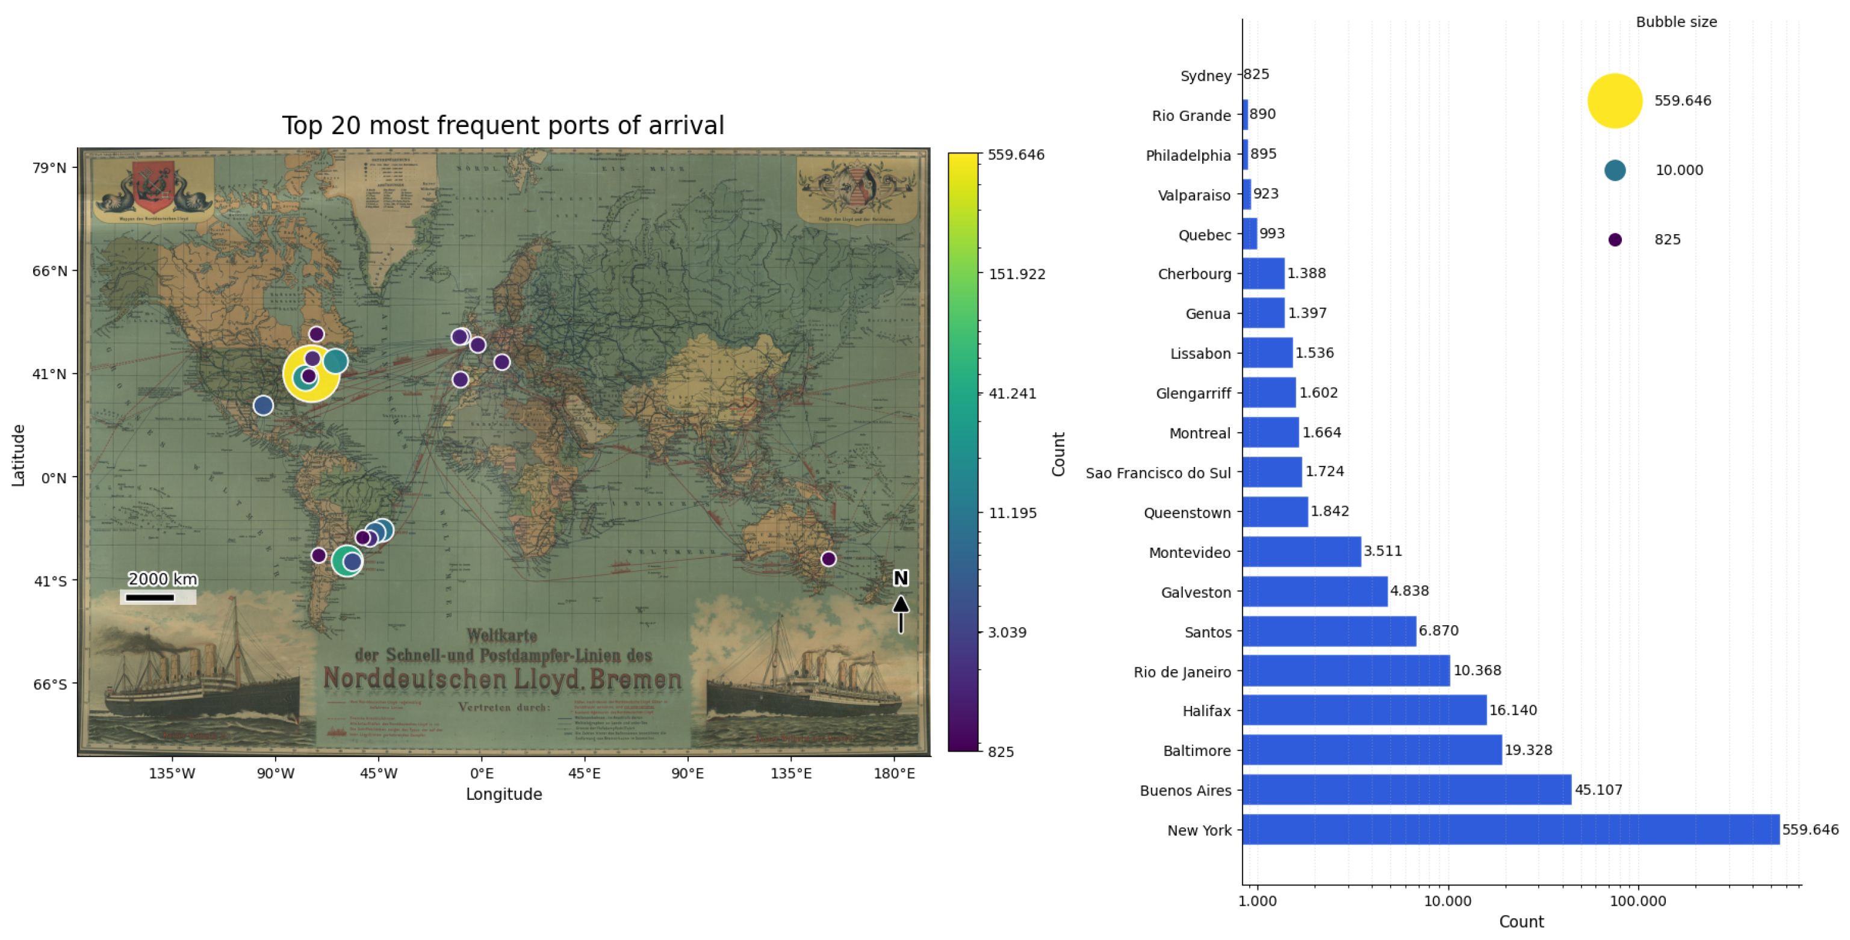Click the Glengarriff bar
The image size is (1850, 940).
click(1270, 392)
